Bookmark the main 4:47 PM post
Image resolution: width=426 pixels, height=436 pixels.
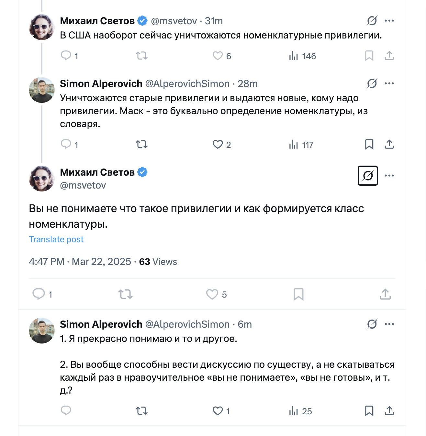tap(298, 294)
